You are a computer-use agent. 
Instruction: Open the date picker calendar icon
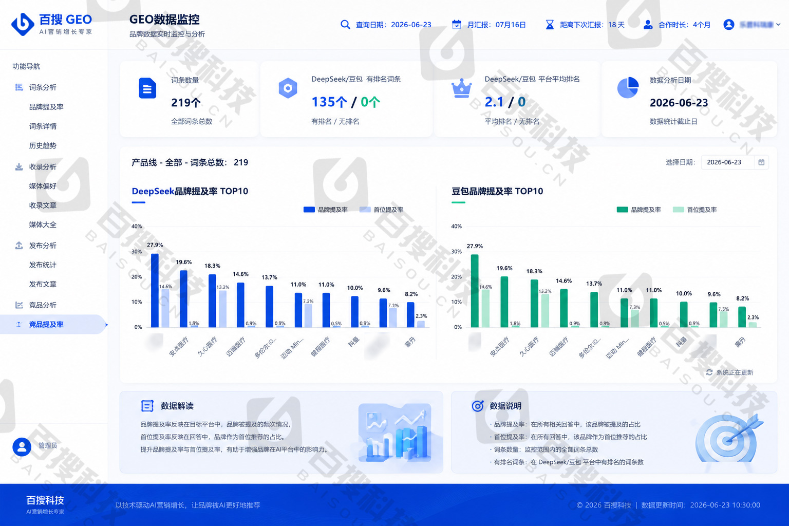[x=761, y=162]
